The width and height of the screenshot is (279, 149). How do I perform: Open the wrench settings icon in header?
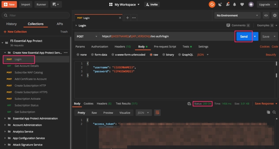[x=228, y=4]
